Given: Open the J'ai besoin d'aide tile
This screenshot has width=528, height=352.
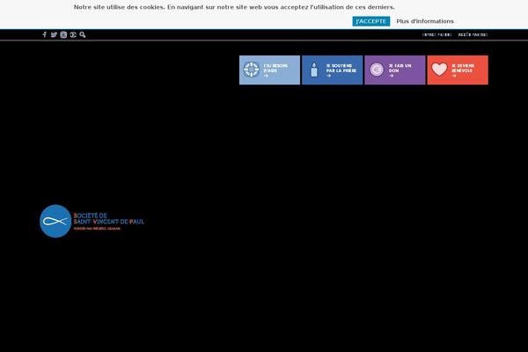Looking at the screenshot, I should tap(269, 70).
